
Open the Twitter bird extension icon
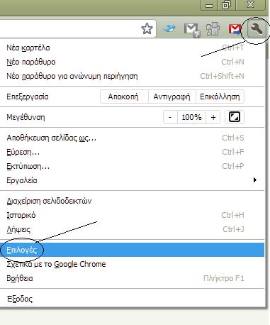click(169, 29)
